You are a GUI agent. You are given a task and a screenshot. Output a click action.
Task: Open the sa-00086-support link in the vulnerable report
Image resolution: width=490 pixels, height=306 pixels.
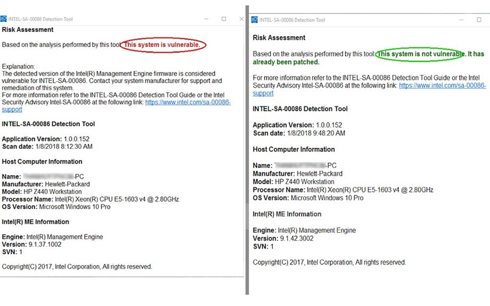coord(188,103)
